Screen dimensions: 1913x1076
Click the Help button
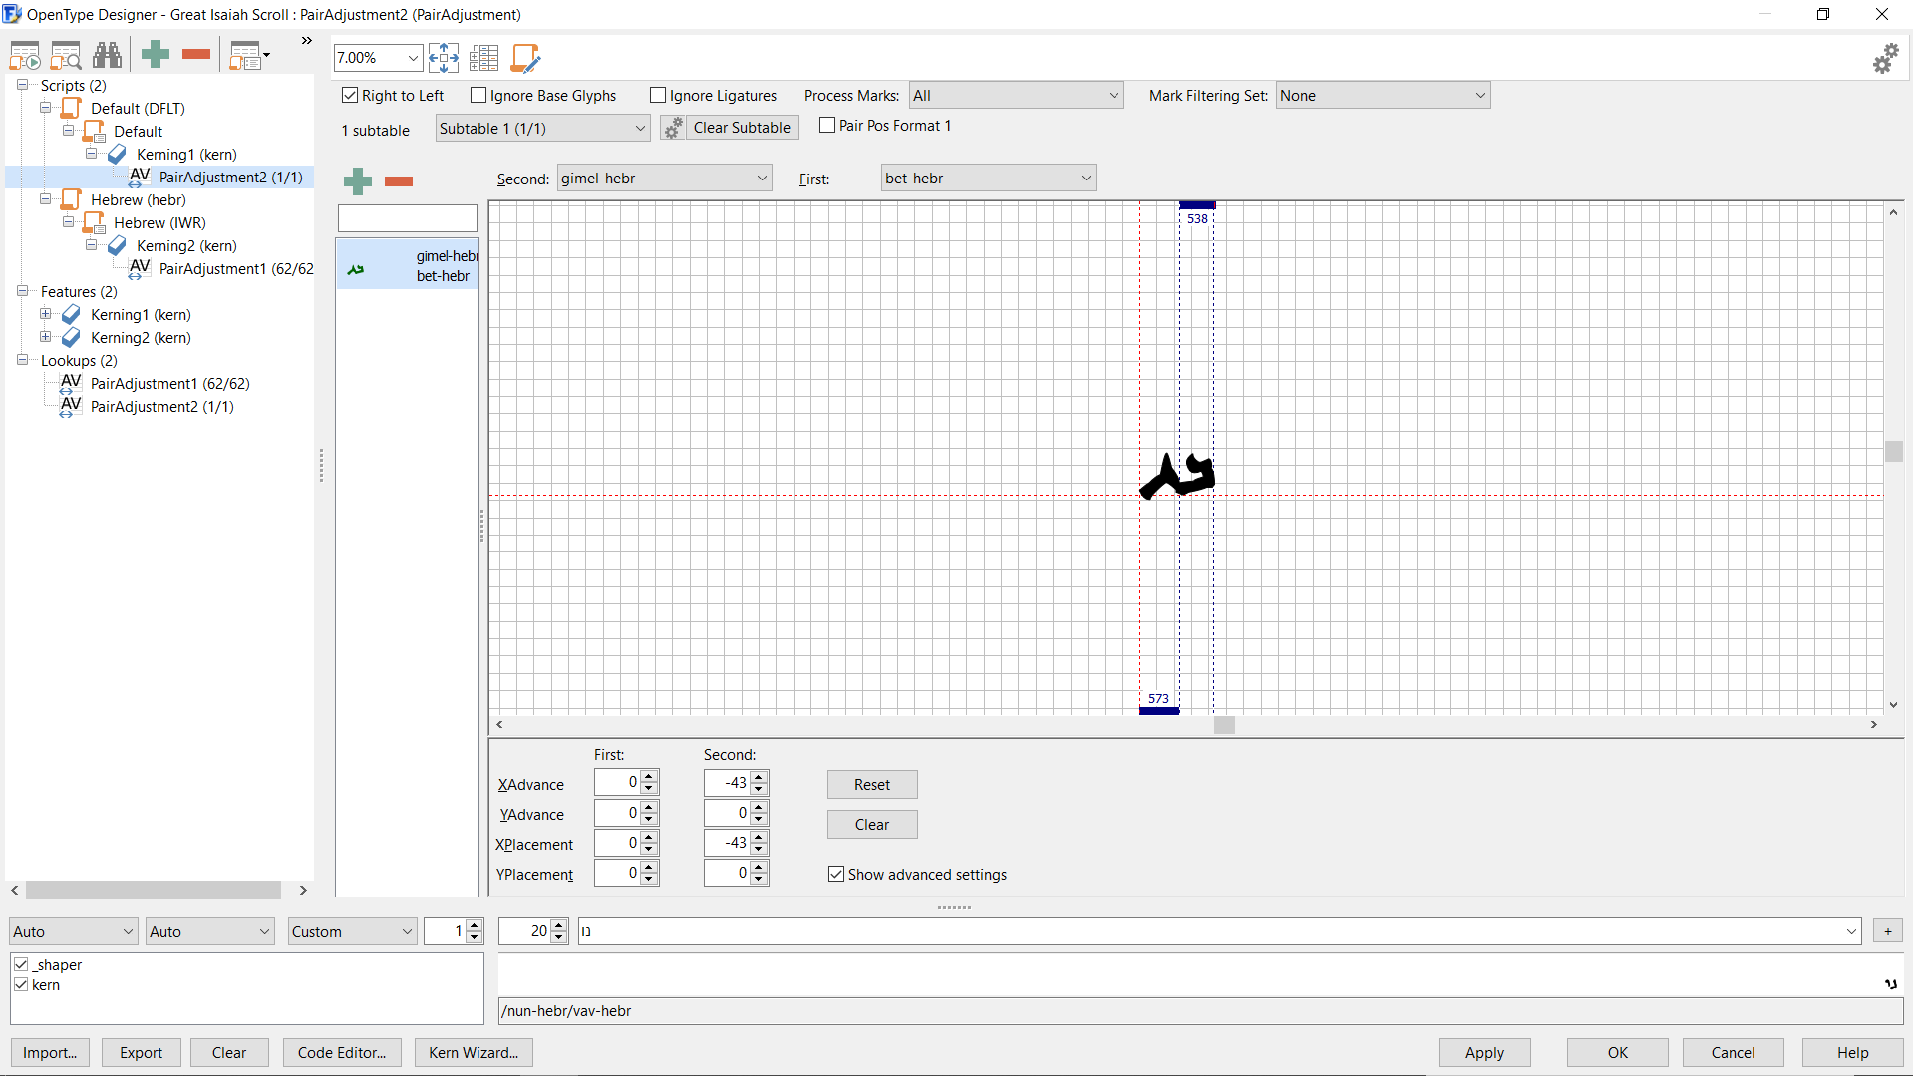[x=1852, y=1053]
